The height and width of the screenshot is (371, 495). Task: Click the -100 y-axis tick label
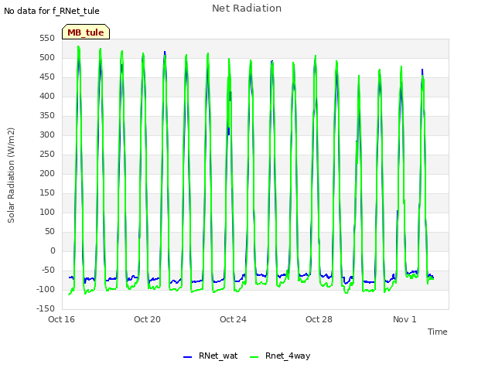(x=46, y=290)
